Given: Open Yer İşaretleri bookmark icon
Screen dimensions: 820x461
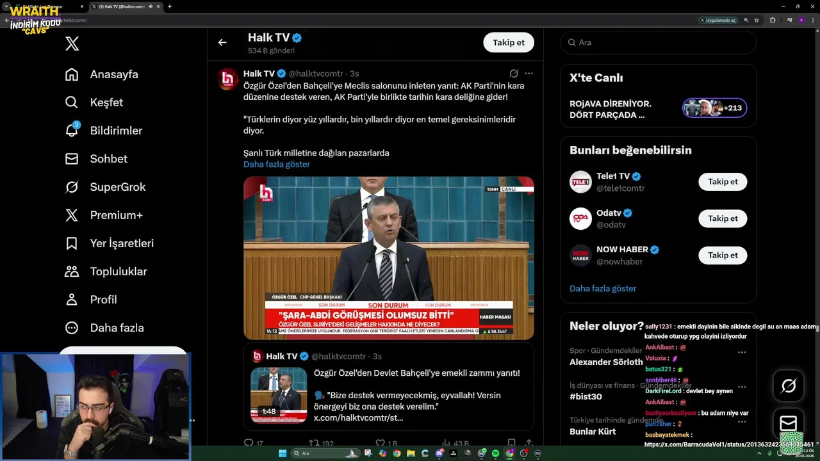Looking at the screenshot, I should coord(72,243).
